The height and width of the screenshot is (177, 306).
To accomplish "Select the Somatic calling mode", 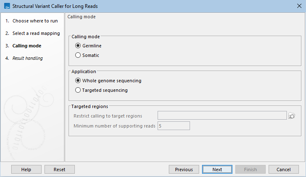I will pos(78,55).
